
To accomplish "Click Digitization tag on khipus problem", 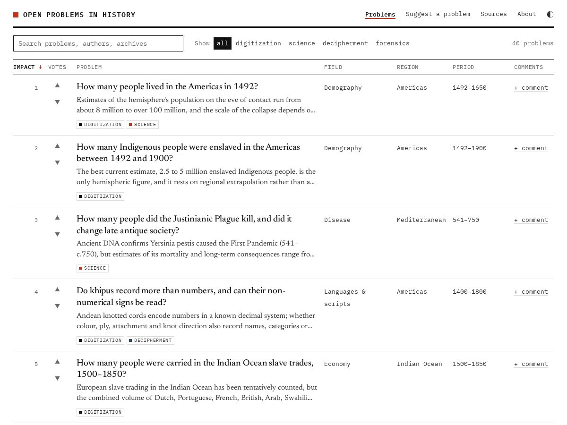I will pyautogui.click(x=100, y=340).
